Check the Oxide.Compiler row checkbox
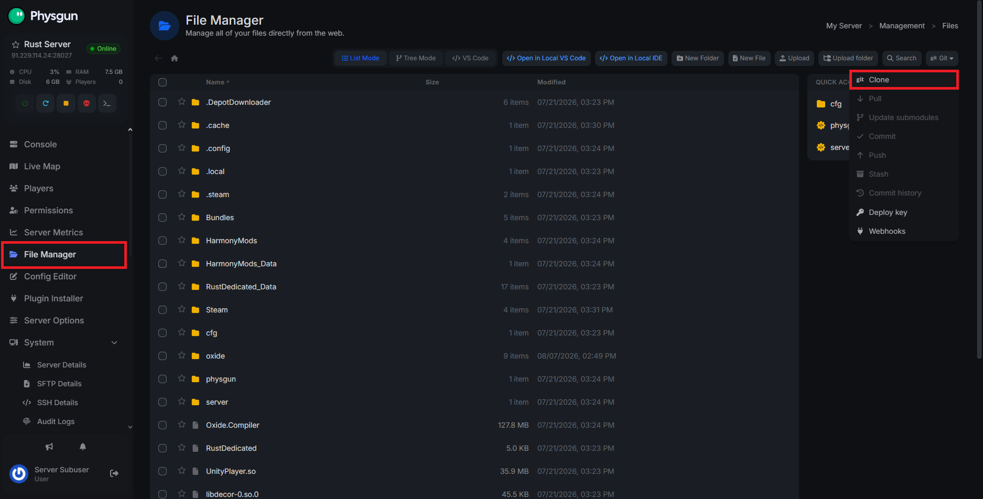 pos(163,425)
